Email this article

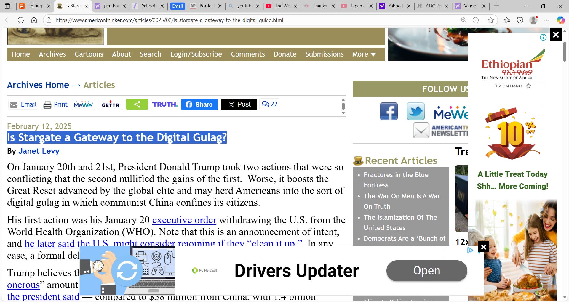tap(23, 105)
